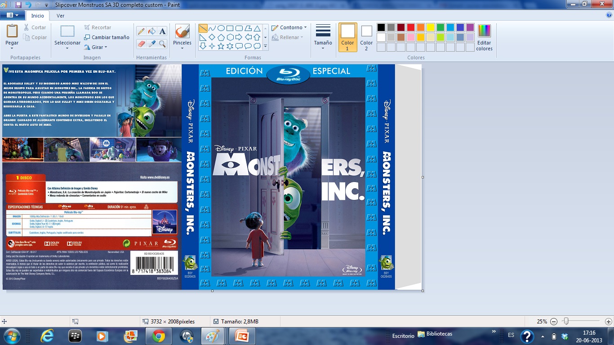The image size is (614, 345).
Task: Open the Girar rotate dropdown
Action: 96,47
